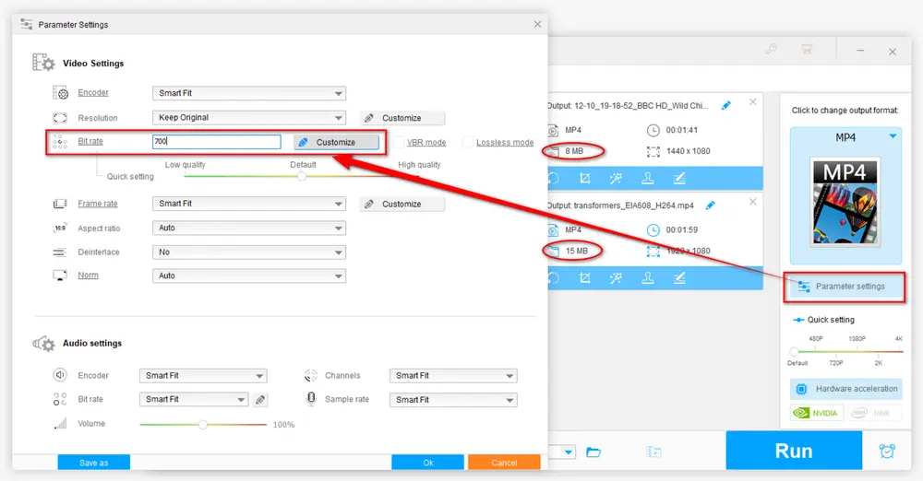Edit audio bit rate with pencil icon
The height and width of the screenshot is (481, 923).
(x=261, y=400)
